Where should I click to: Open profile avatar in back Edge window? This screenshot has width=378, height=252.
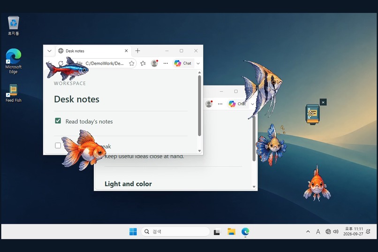click(x=209, y=104)
